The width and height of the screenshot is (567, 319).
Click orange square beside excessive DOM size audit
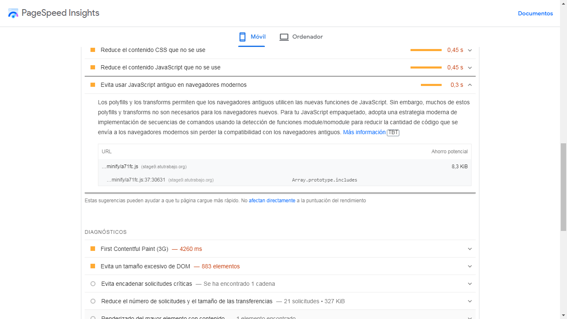[x=93, y=266]
